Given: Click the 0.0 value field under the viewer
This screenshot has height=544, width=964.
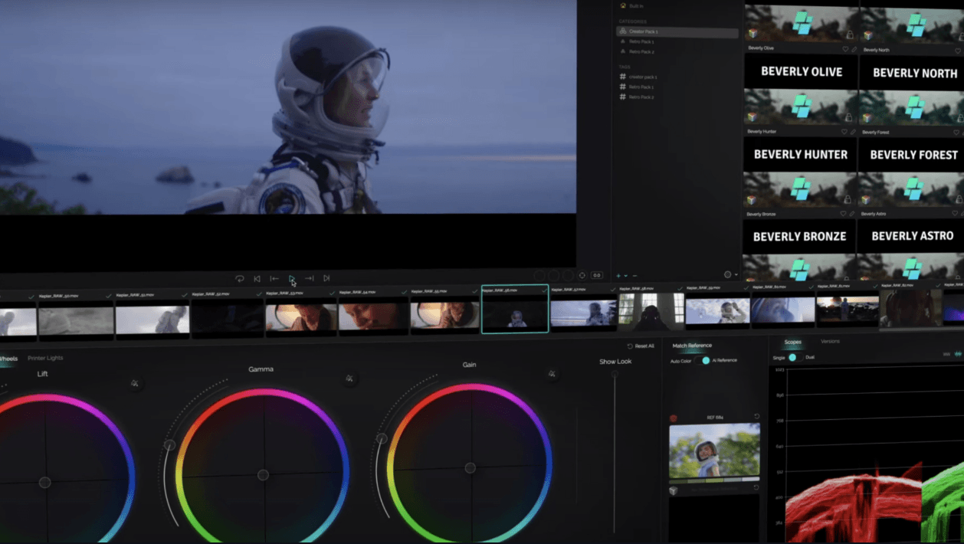Looking at the screenshot, I should (597, 275).
